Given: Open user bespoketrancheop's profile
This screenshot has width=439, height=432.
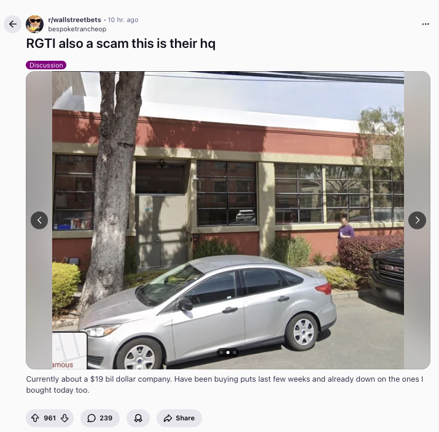Looking at the screenshot, I should [77, 29].
